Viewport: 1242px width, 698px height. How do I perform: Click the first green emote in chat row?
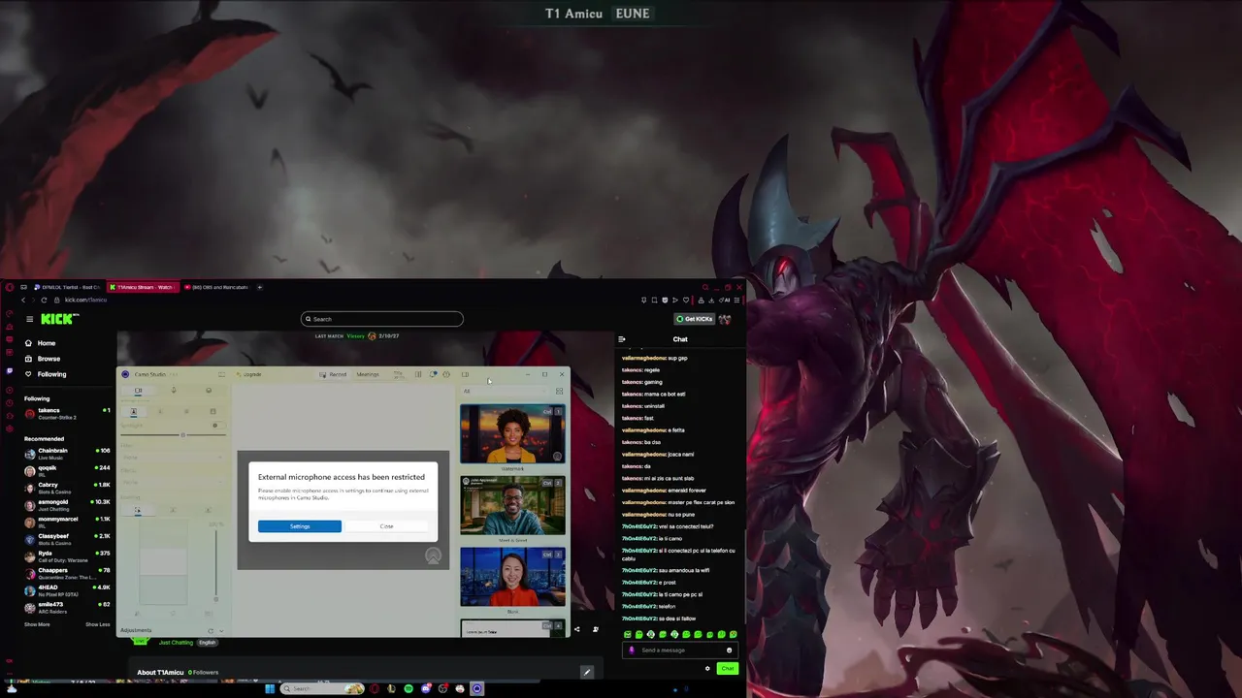pyautogui.click(x=627, y=635)
